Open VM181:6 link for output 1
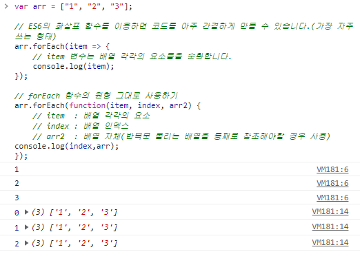This screenshot has height=254, width=360. pos(332,169)
